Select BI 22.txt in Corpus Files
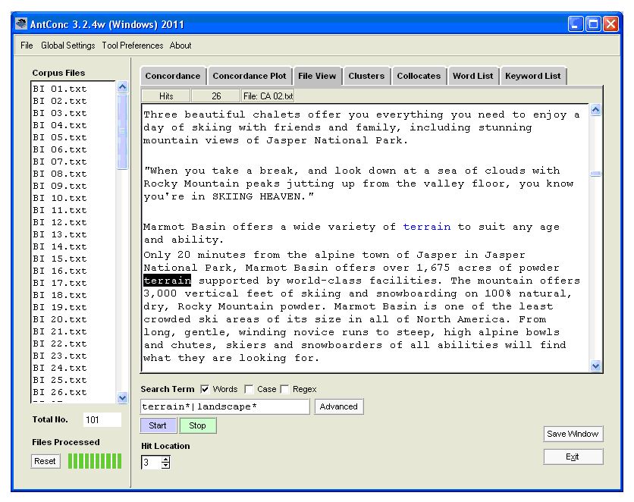634x502 pixels. [60, 344]
